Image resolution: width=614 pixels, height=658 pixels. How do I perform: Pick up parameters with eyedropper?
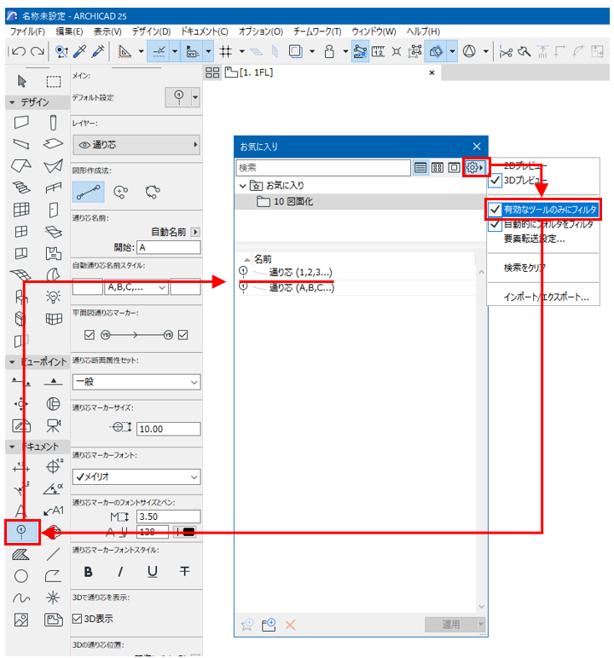(80, 52)
